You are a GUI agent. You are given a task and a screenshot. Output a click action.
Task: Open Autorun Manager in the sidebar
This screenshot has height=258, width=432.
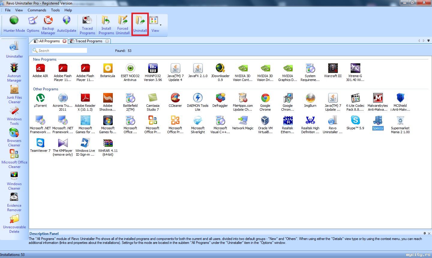click(14, 72)
